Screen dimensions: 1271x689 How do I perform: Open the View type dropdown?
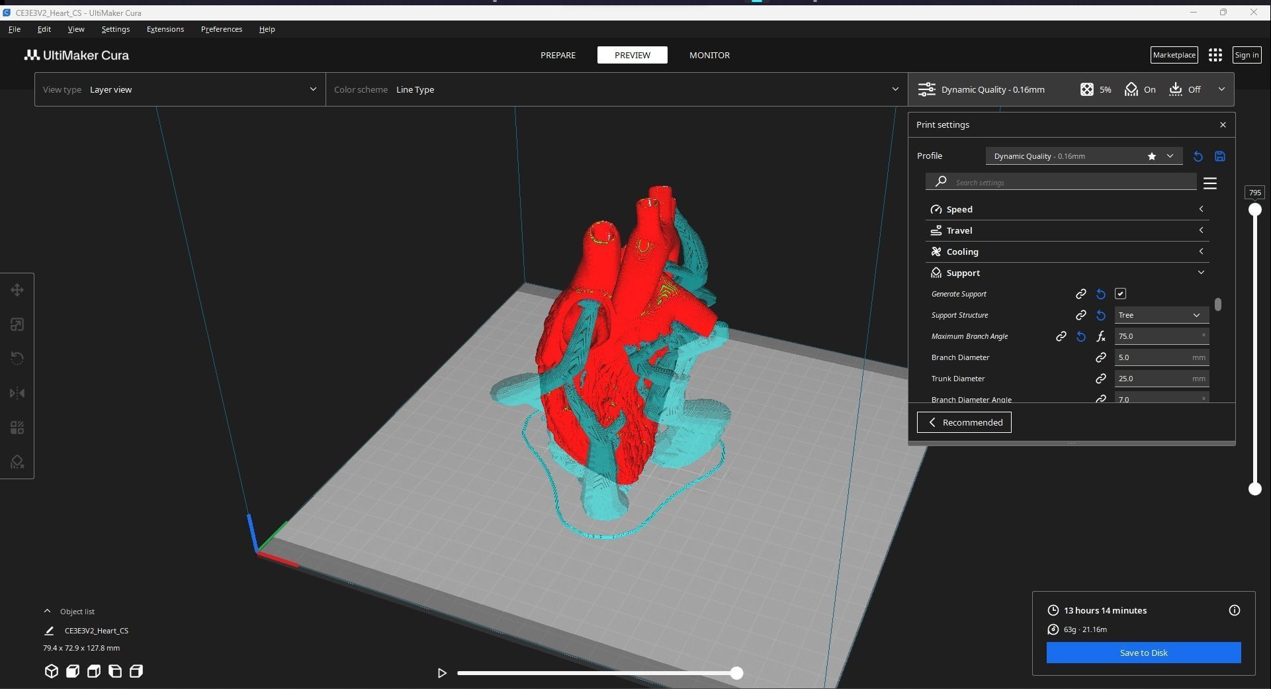coord(180,89)
